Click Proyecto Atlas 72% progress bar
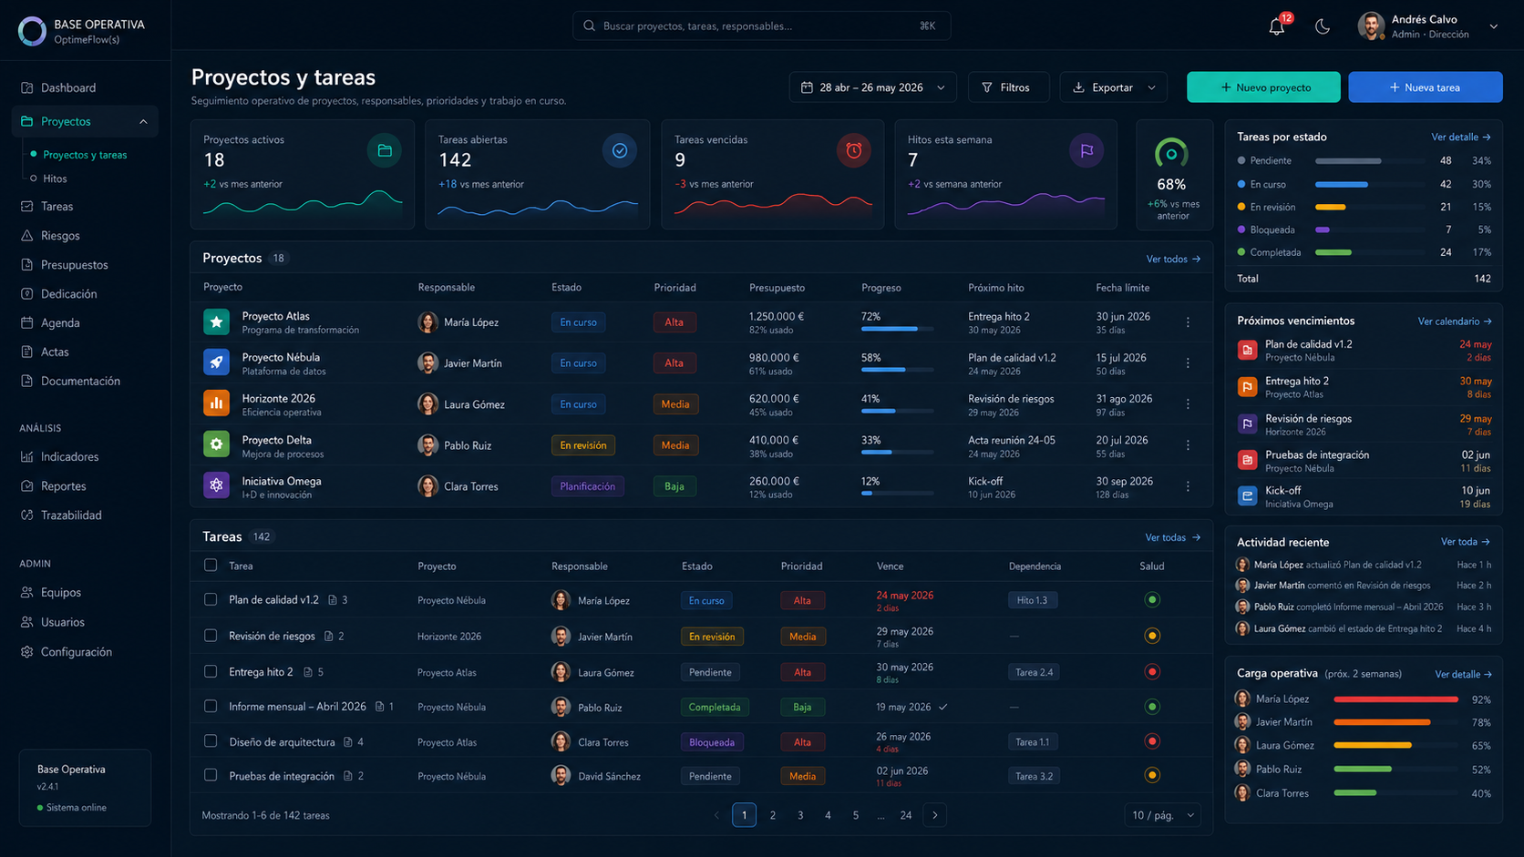1524x857 pixels. pos(897,329)
